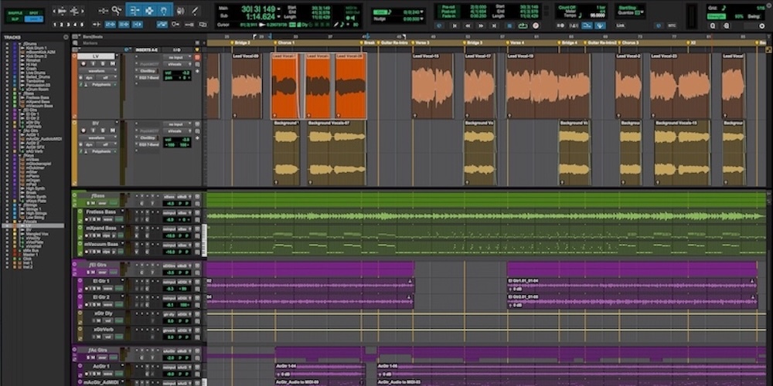Jump to Verse 3 marker
Viewport: 773px width, 386px height.
point(422,43)
